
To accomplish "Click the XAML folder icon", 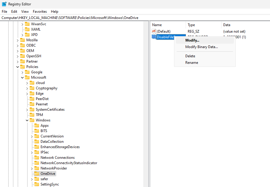I will point(27,29).
